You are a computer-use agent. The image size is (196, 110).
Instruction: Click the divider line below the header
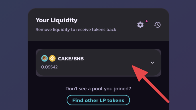tap(98, 41)
